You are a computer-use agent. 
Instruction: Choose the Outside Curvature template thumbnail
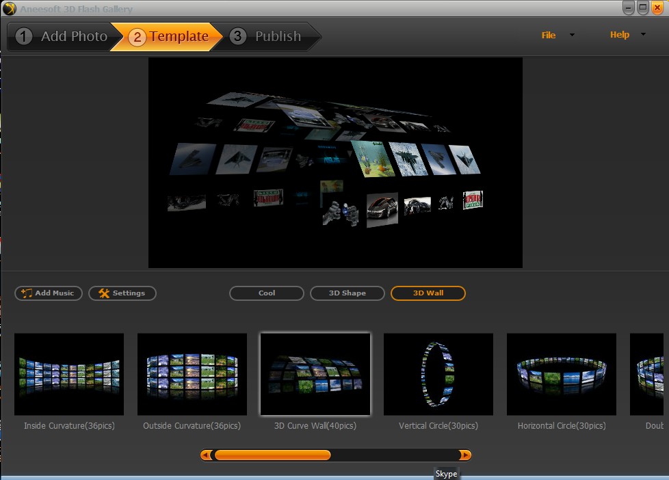192,374
